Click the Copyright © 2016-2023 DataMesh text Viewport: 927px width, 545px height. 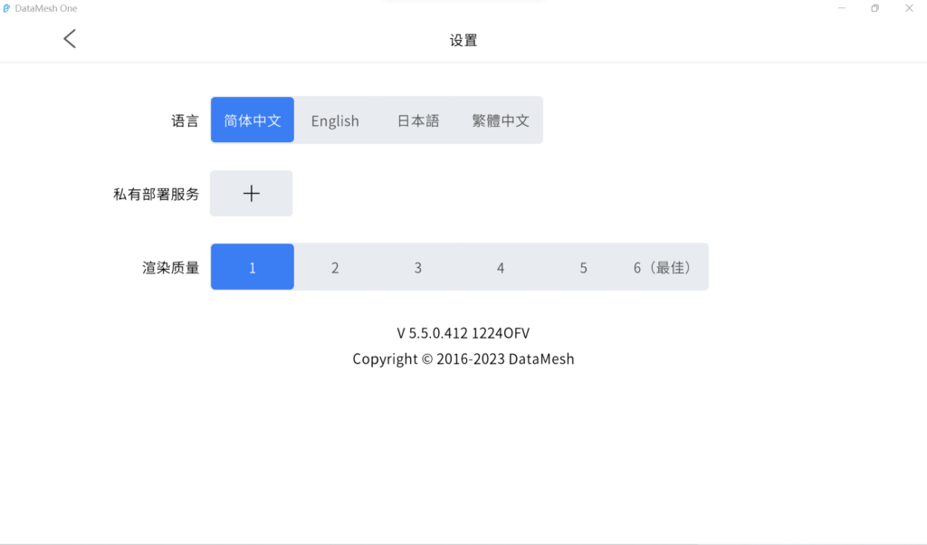coord(463,359)
